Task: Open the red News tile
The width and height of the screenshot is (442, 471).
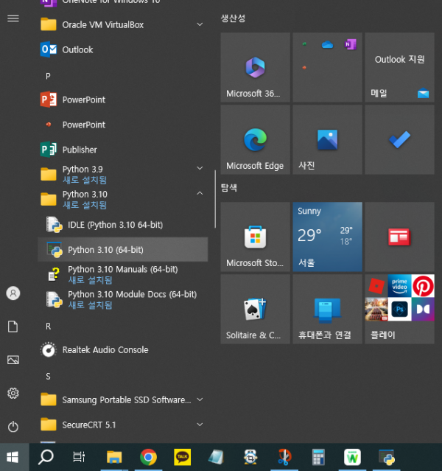Action: pos(399,237)
